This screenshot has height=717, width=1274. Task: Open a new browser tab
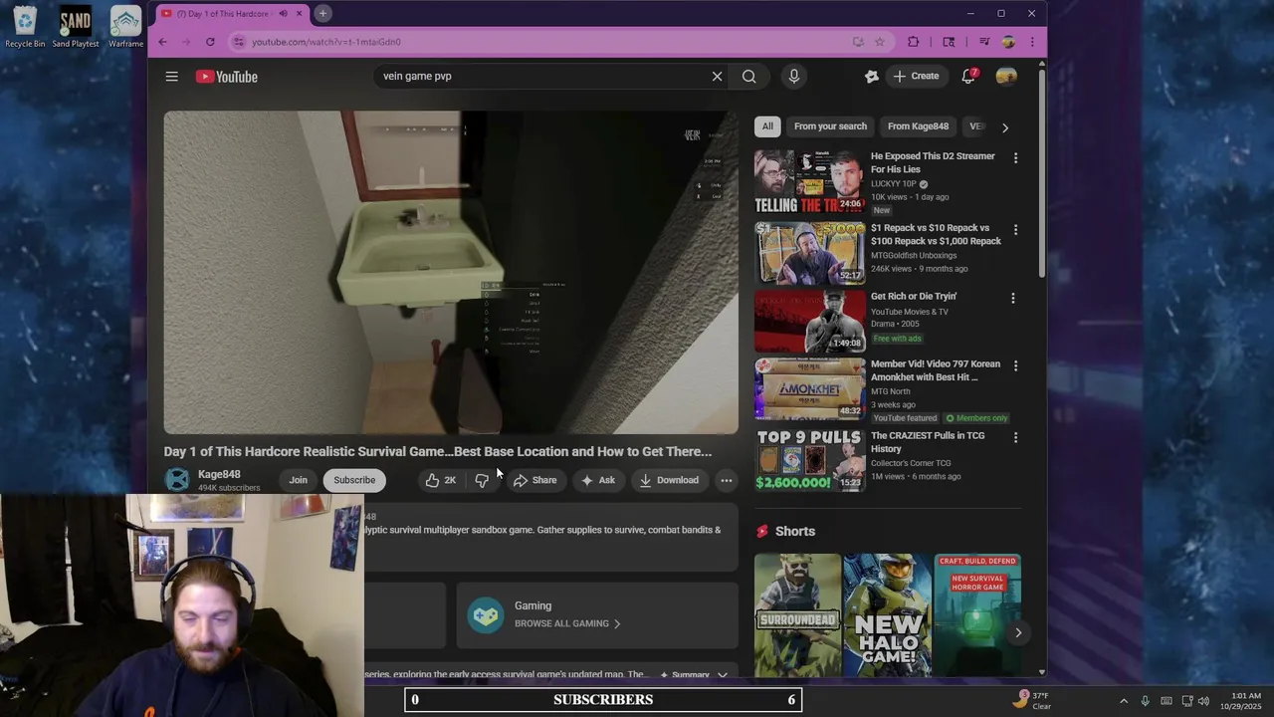pyautogui.click(x=322, y=13)
